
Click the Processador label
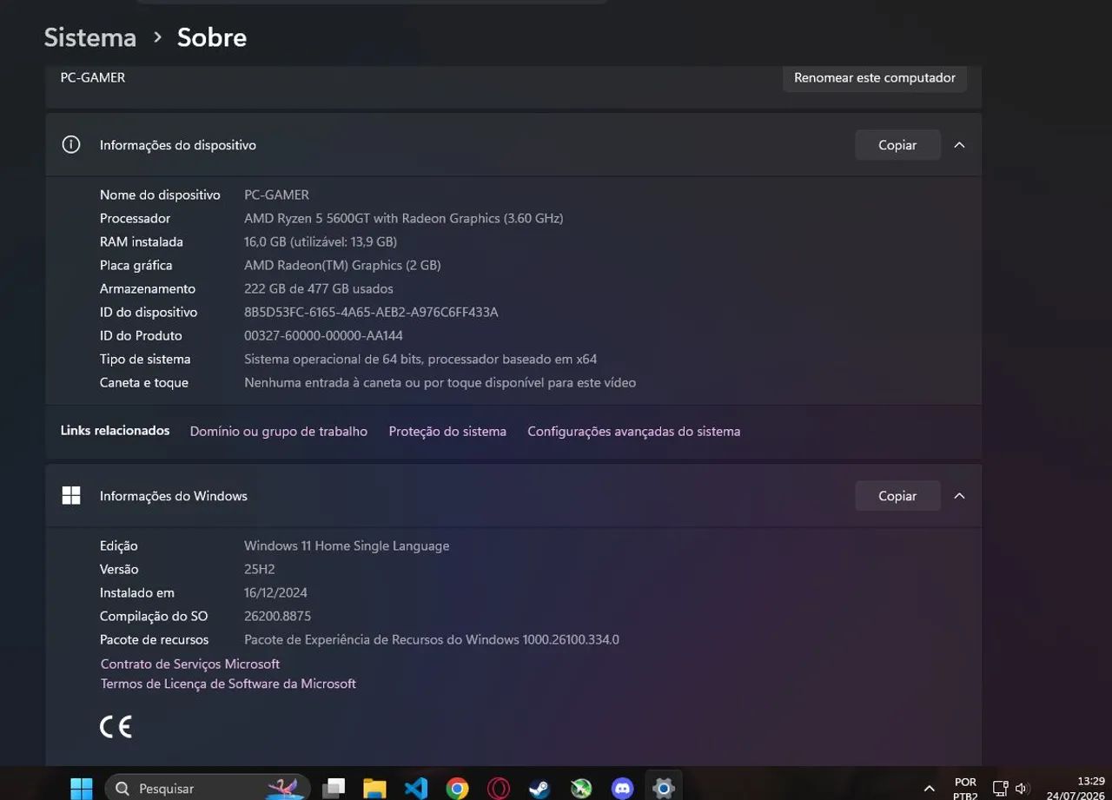pos(135,219)
